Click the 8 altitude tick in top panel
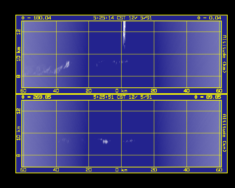The image size is (235, 188). click(x=18, y=76)
